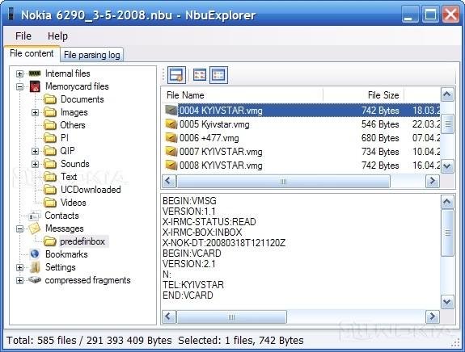Expand the Settings node
Viewport: 465px width, 352px height.
pyautogui.click(x=19, y=267)
